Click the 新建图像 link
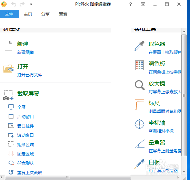The width and height of the screenshot is (190, 180). click(x=26, y=52)
